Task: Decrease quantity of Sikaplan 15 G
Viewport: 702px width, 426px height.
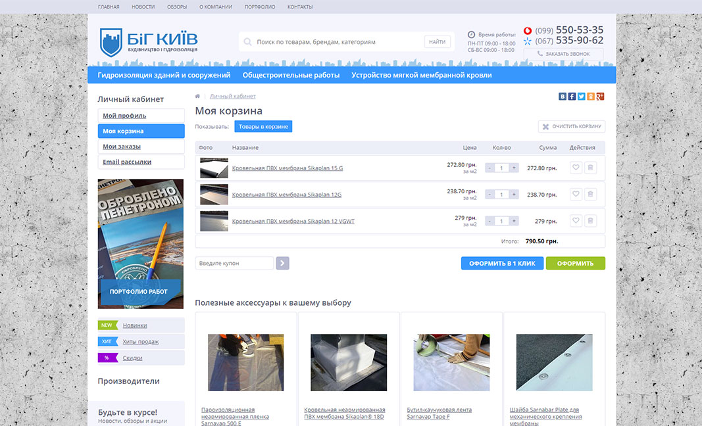Action: click(x=489, y=168)
